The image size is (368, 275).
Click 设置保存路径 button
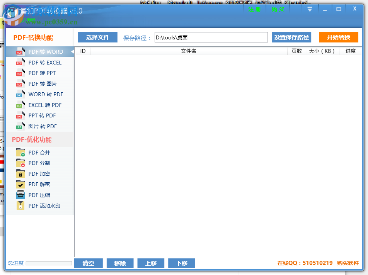point(291,37)
